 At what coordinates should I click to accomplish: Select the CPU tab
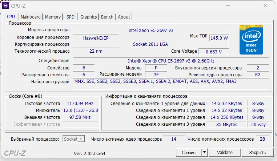click(x=11, y=17)
